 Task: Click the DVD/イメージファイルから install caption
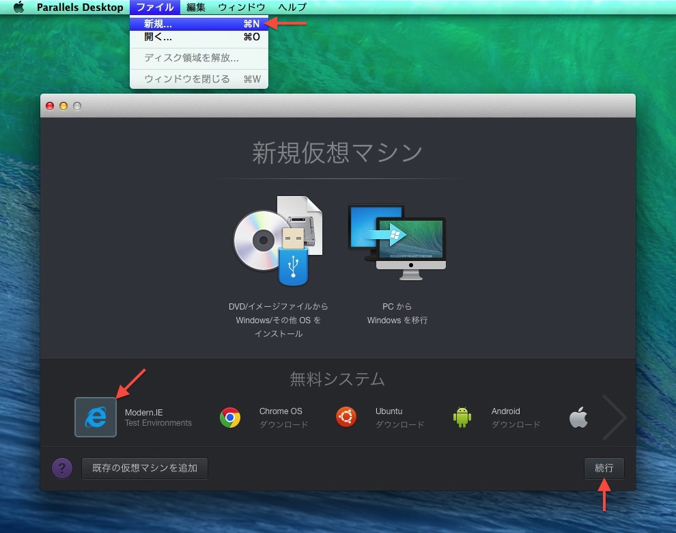tap(279, 320)
